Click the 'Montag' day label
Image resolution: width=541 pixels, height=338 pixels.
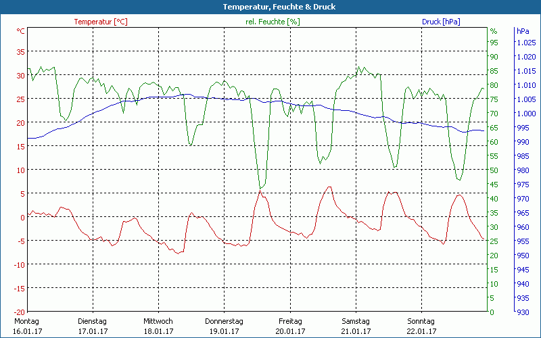tap(26, 321)
